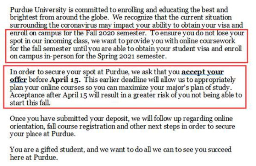Click 'Acceptance after April 15' sentence start
The height and width of the screenshot is (166, 256).
pyautogui.click(x=48, y=95)
